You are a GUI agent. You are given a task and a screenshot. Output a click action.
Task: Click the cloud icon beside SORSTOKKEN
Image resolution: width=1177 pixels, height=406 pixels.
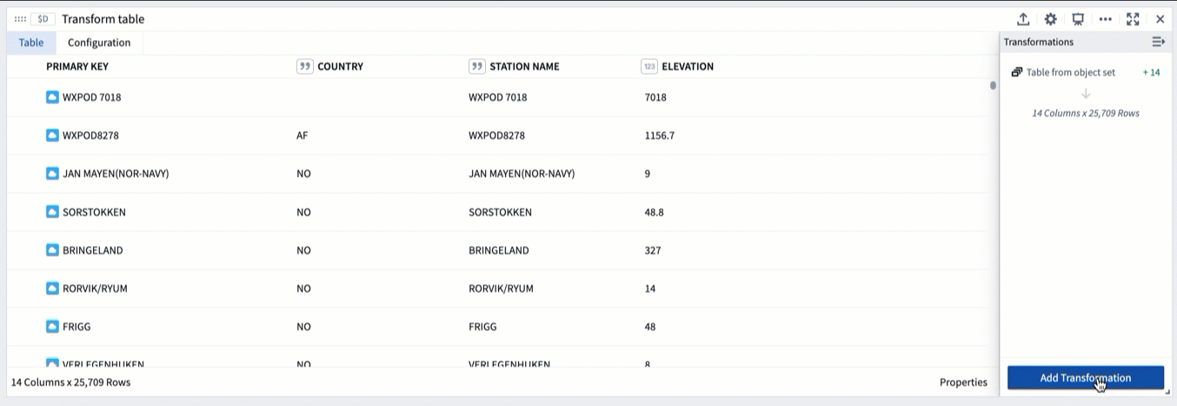point(52,211)
